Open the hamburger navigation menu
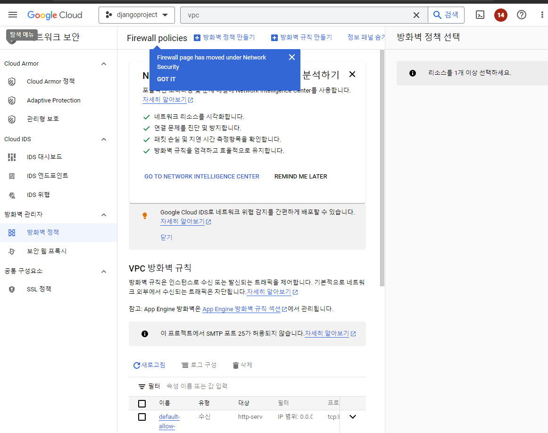This screenshot has height=433, width=548. [x=13, y=15]
